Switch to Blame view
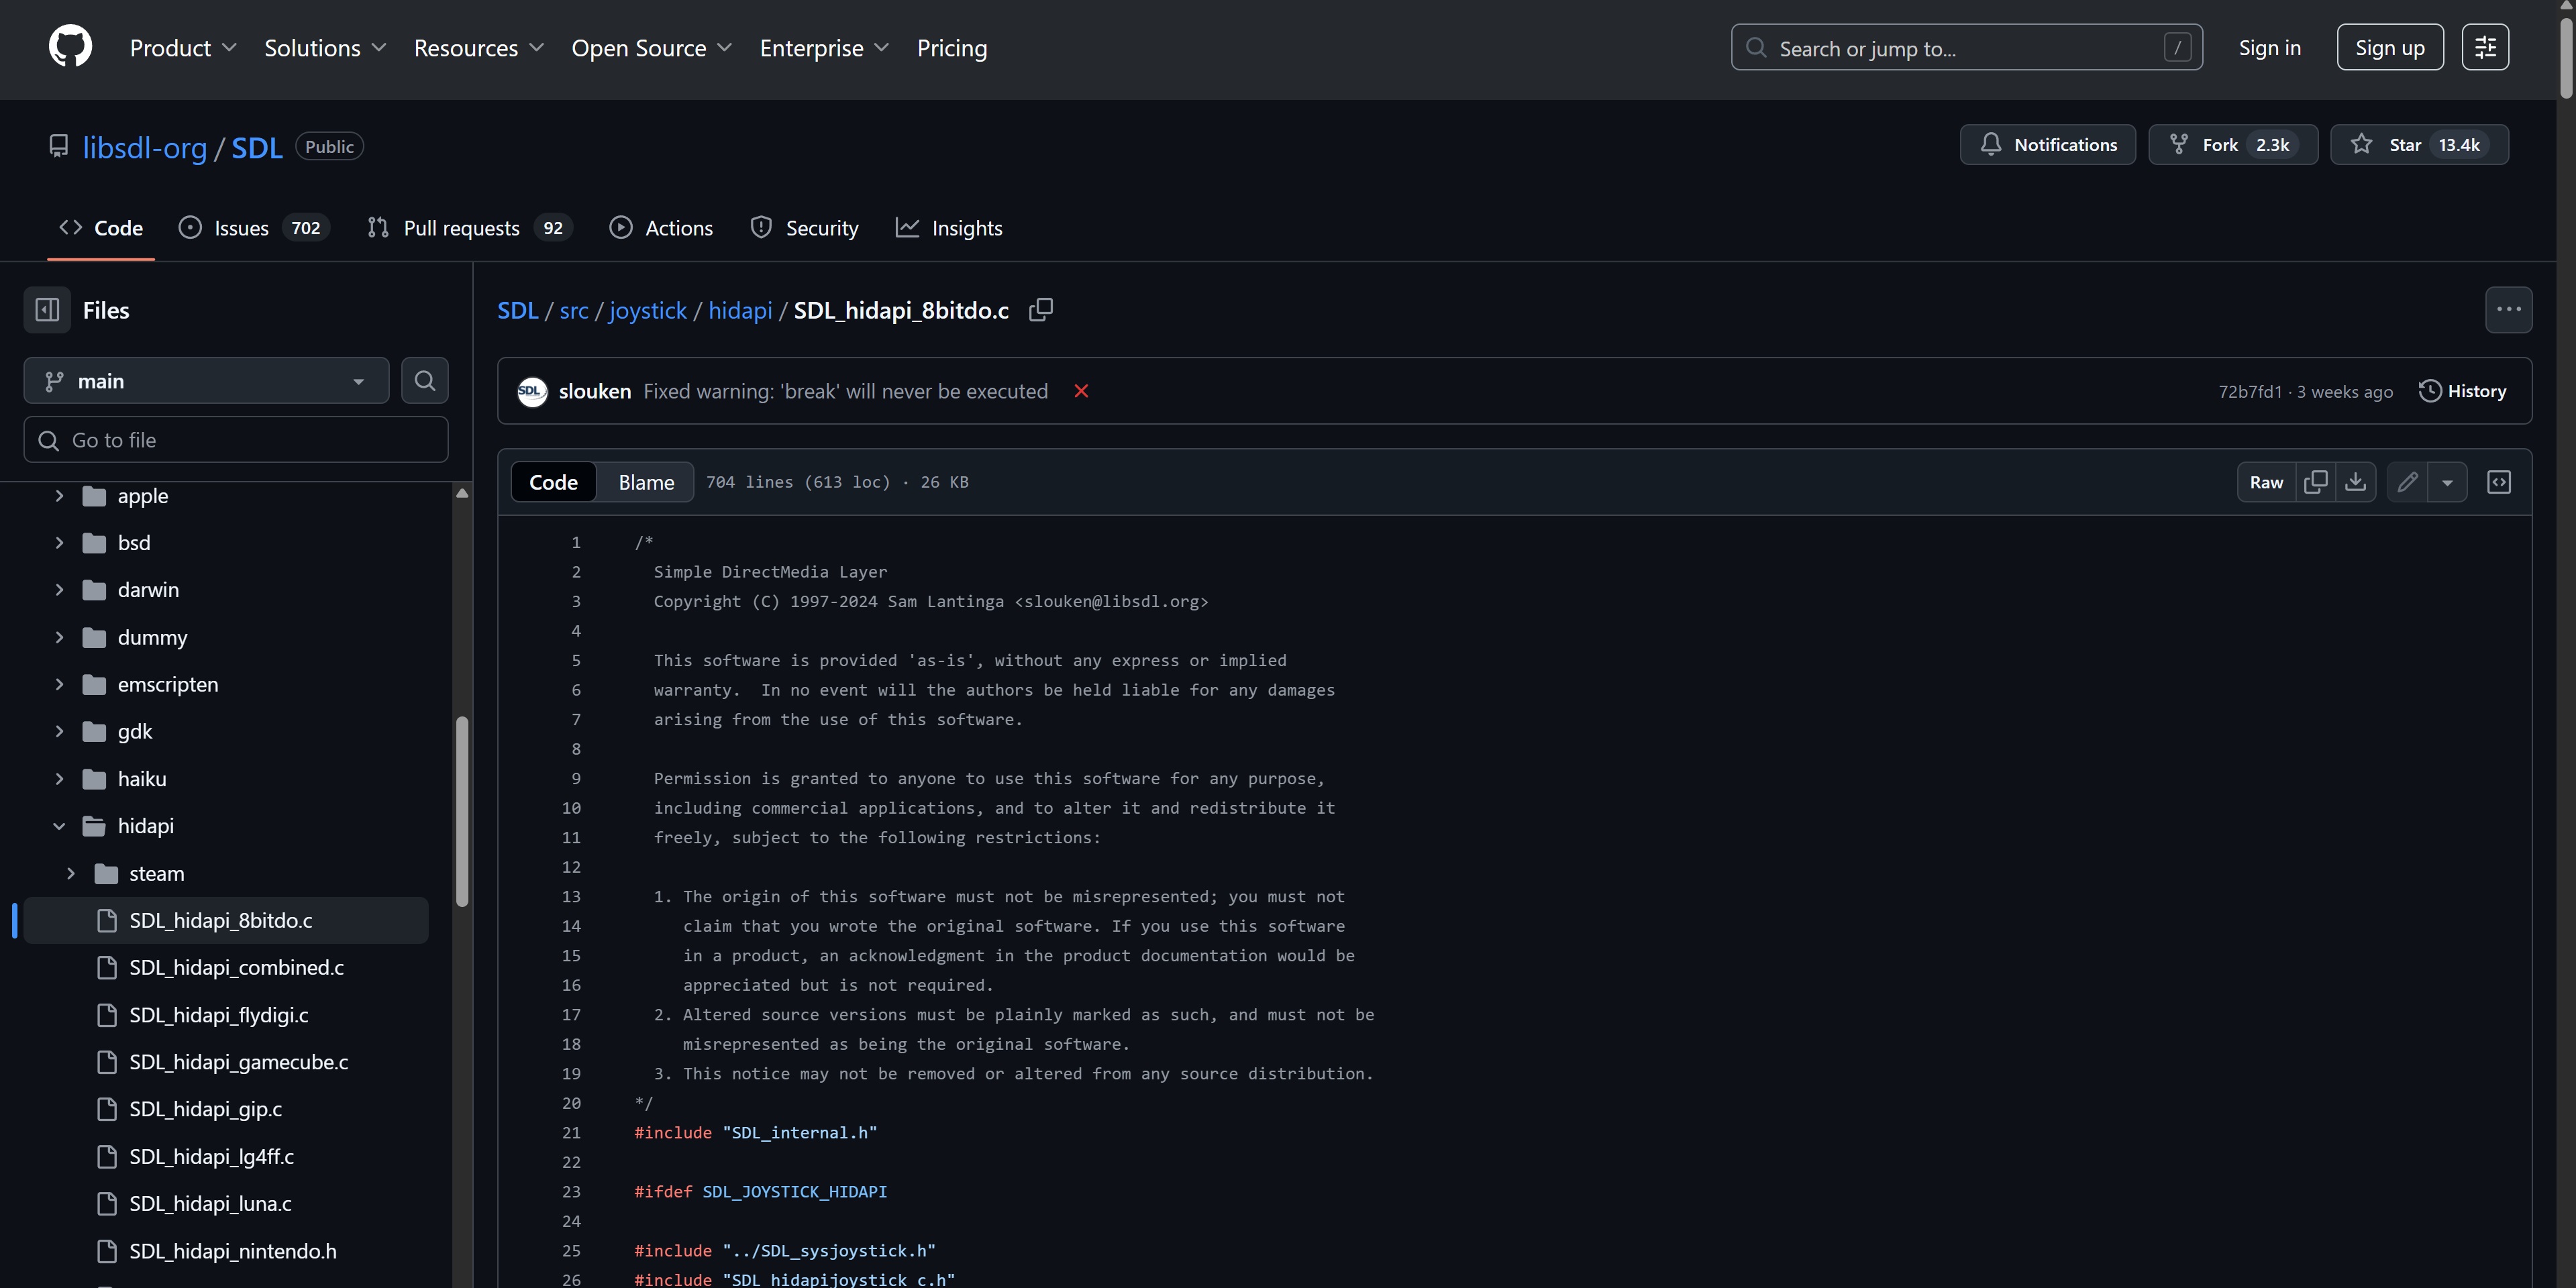The height and width of the screenshot is (1288, 2576). (x=646, y=482)
